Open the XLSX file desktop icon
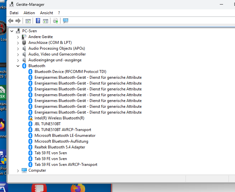This screenshot has width=235, height=192. [3, 93]
